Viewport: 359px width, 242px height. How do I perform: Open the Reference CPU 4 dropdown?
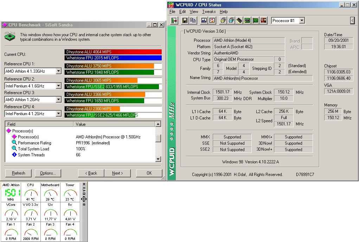(59, 114)
